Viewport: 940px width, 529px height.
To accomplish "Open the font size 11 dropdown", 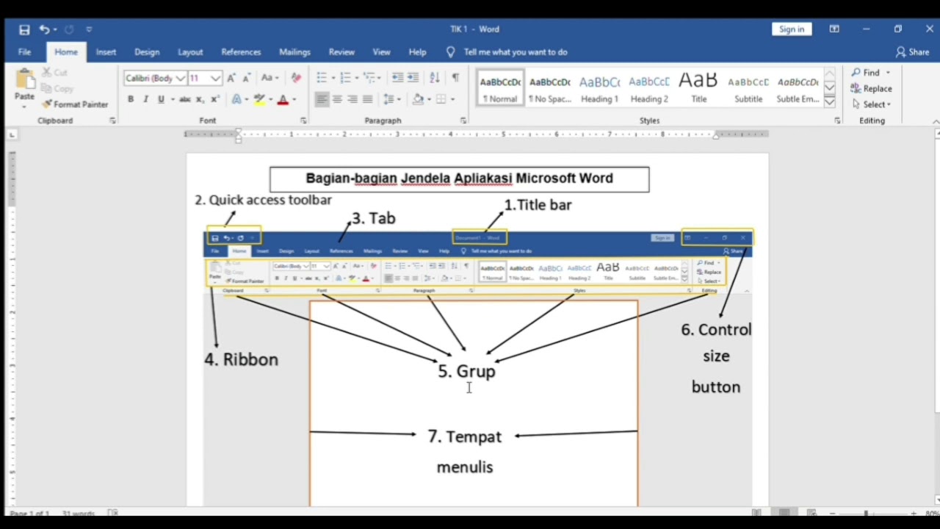I will pos(215,78).
